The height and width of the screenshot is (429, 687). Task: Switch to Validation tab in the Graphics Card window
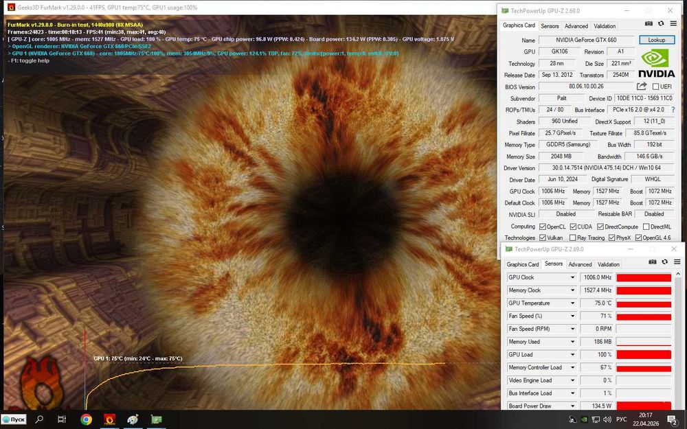pyautogui.click(x=605, y=26)
